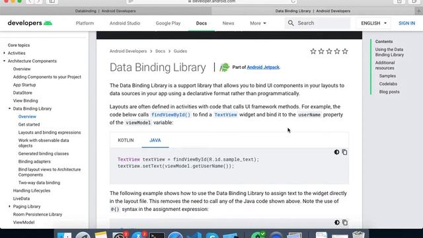
Task: Rate the page four stars
Action: coord(337,52)
